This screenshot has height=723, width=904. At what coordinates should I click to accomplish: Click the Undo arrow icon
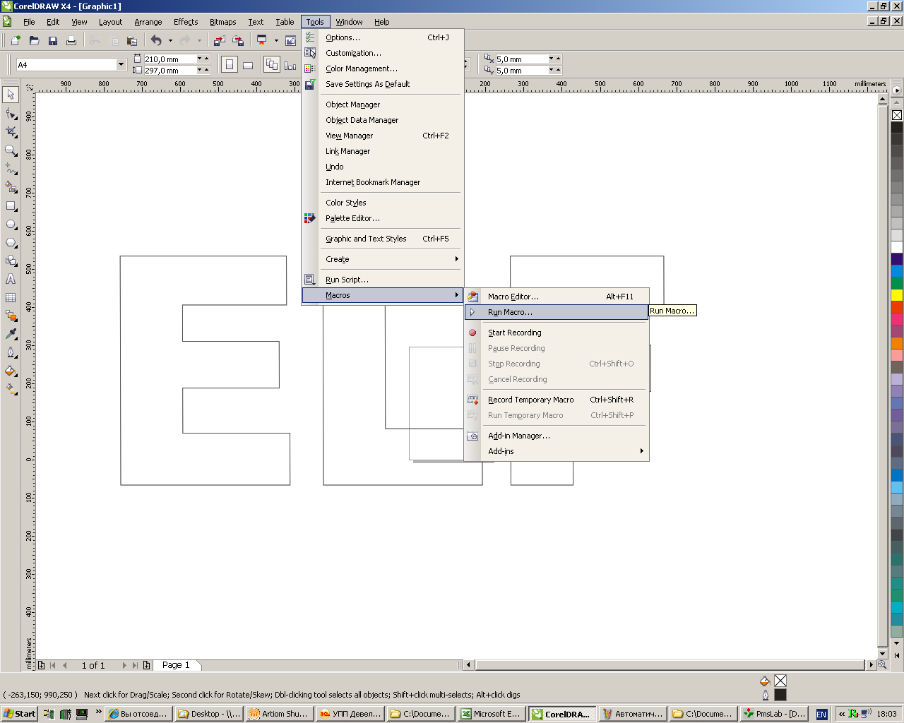(156, 40)
